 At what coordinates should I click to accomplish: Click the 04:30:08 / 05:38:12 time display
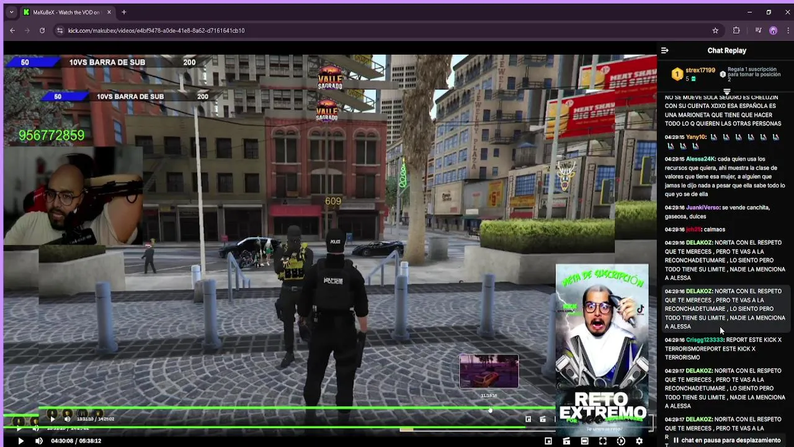click(76, 441)
